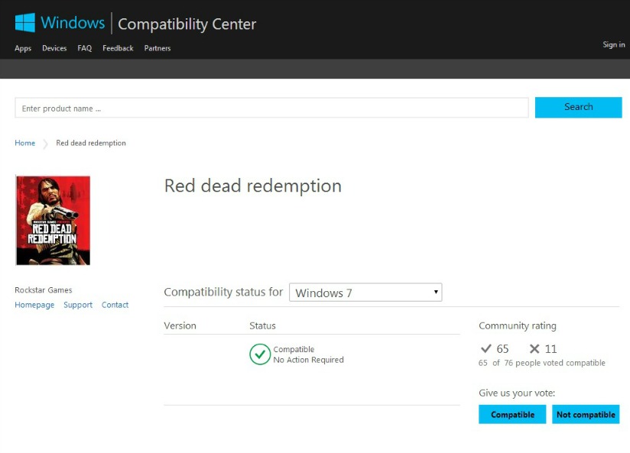The height and width of the screenshot is (453, 630).
Task: Open the Feedback navigation link
Action: click(118, 48)
